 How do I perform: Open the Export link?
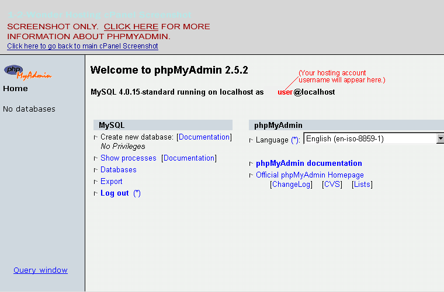click(111, 182)
